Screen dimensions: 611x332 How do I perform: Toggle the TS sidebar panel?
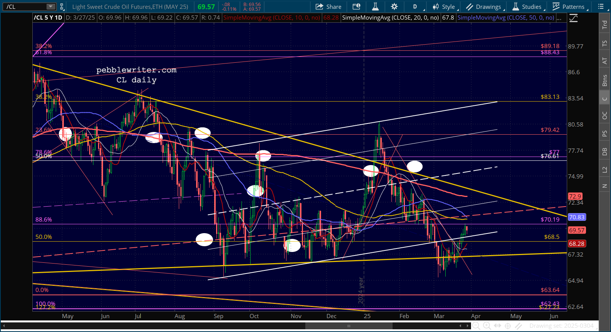coord(604,43)
